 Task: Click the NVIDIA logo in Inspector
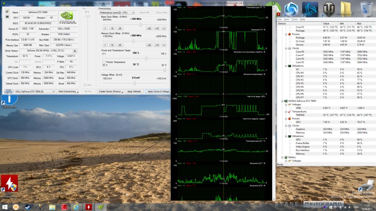(68, 18)
